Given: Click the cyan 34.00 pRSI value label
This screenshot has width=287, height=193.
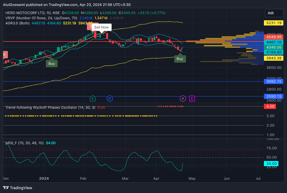Looking at the screenshot, I should click(x=271, y=163).
